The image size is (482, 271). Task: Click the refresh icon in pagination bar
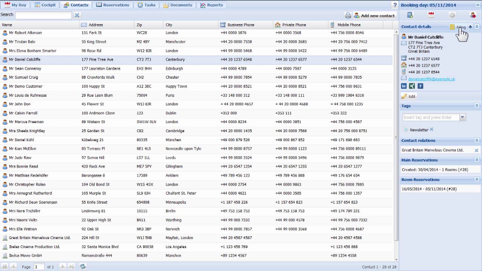[x=82, y=266]
